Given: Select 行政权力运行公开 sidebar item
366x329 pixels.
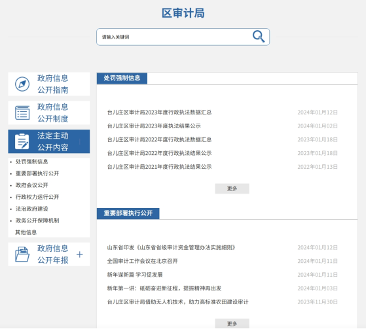Looking at the screenshot, I should [37, 197].
